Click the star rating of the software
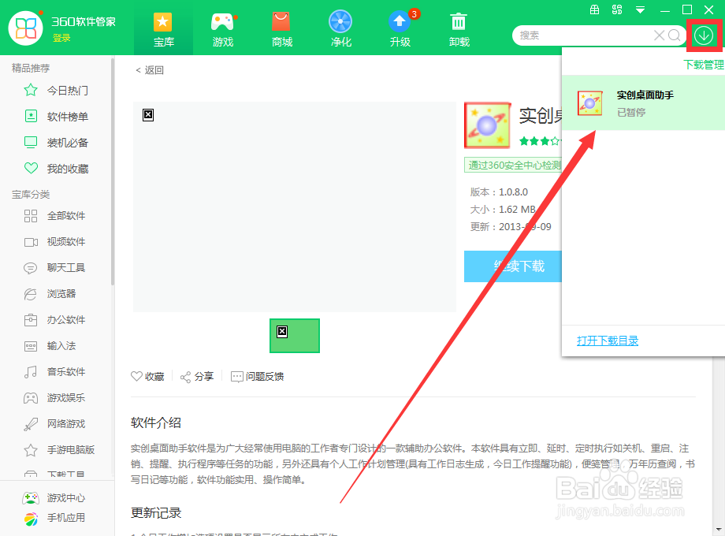The width and height of the screenshot is (725, 536). pyautogui.click(x=540, y=141)
